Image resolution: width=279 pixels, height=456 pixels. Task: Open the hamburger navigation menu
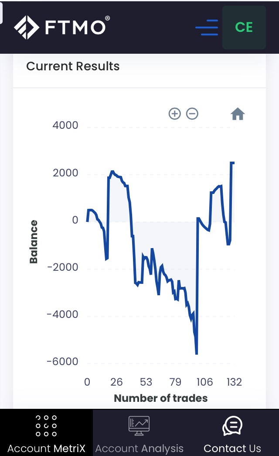tap(207, 28)
